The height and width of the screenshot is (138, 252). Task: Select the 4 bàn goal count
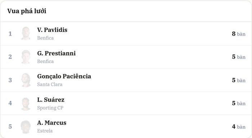point(239,127)
